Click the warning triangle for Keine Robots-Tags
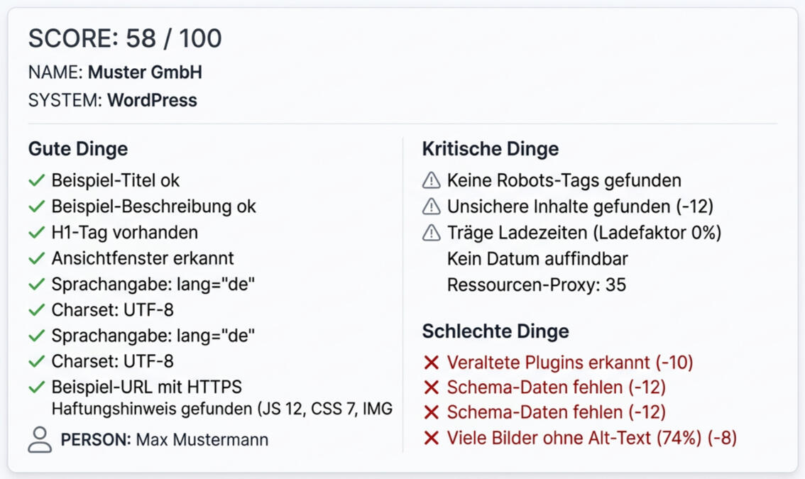Screen dimensions: 805x479 click(x=431, y=181)
